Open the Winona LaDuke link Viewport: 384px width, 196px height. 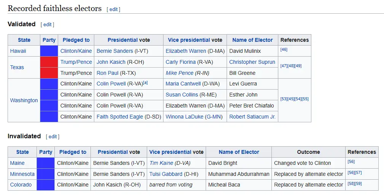pos(184,117)
